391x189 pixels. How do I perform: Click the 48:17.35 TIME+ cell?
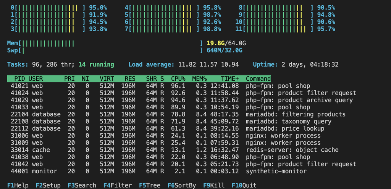[x=225, y=114]
